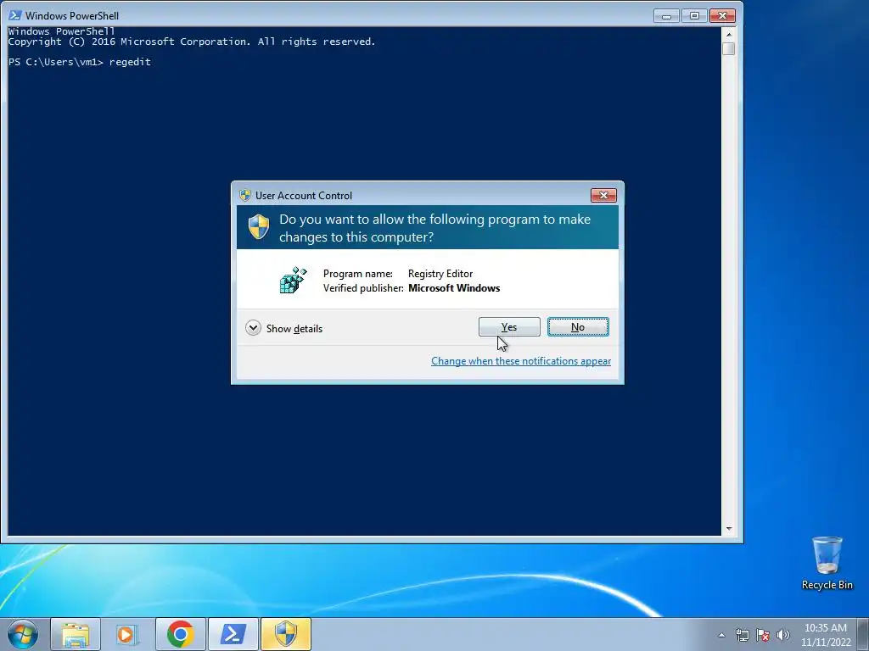Click the 'Registry Editor' program name text

pyautogui.click(x=440, y=274)
